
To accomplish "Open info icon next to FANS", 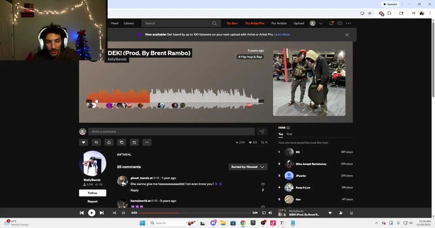I will tap(288, 128).
